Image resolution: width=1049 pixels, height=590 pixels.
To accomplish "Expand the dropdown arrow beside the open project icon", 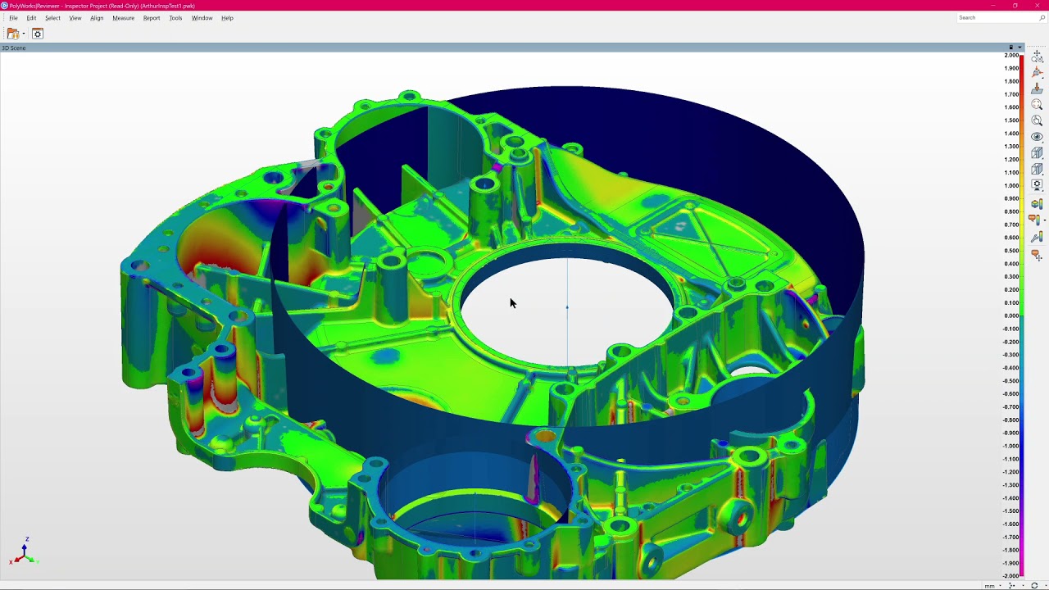I will pos(24,34).
